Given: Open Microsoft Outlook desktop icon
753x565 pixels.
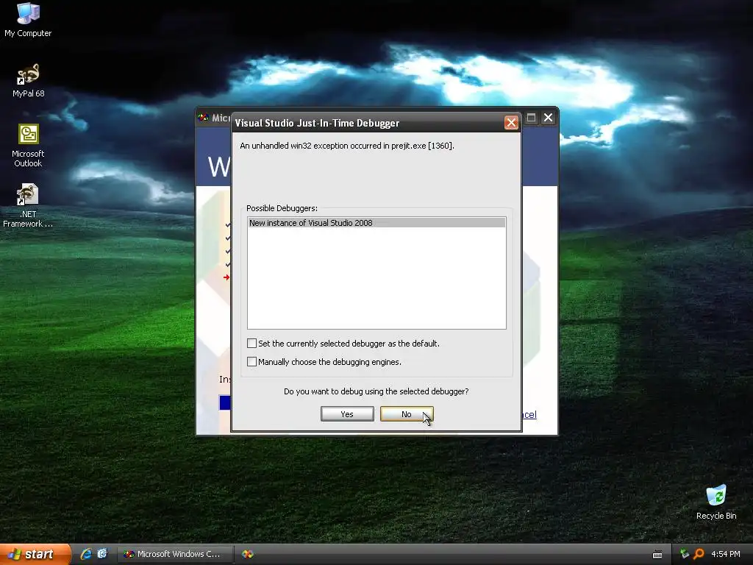Looking at the screenshot, I should (28, 146).
